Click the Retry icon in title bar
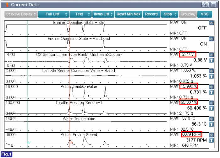Screen dimensions: 220x158 pos(205,5)
